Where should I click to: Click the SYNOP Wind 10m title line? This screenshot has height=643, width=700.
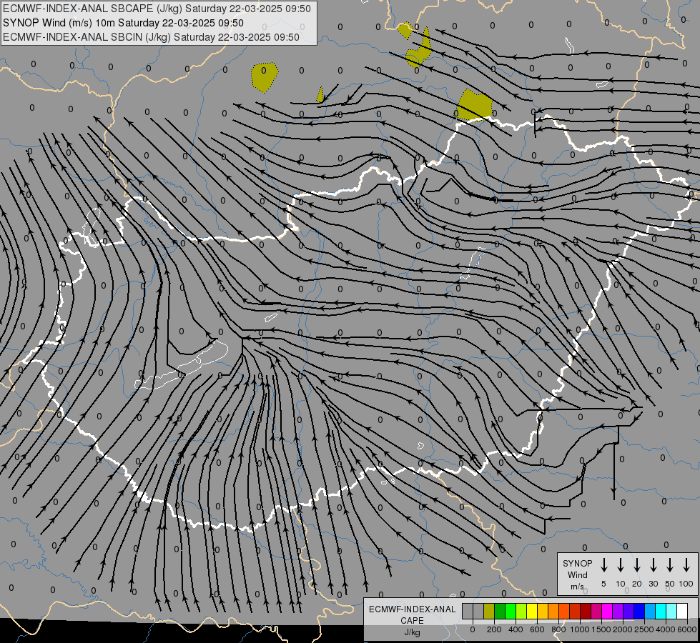123,23
